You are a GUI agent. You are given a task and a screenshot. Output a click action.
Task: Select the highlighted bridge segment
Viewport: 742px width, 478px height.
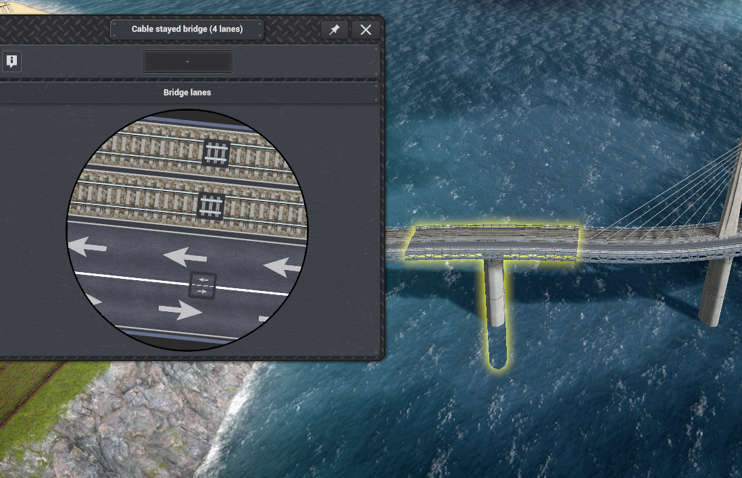coord(492,242)
